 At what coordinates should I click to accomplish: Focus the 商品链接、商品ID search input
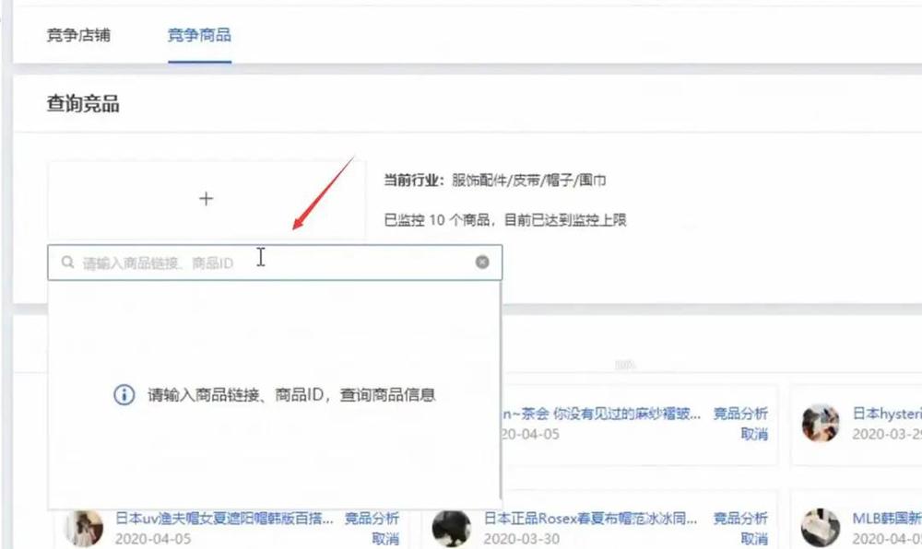(x=277, y=263)
